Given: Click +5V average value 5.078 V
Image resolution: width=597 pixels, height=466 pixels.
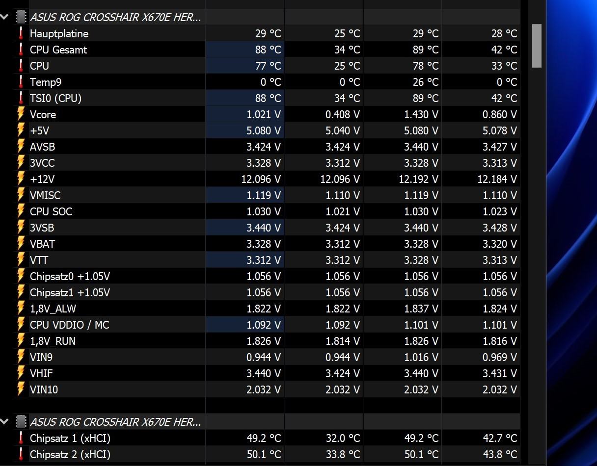Looking at the screenshot, I should pyautogui.click(x=500, y=130).
